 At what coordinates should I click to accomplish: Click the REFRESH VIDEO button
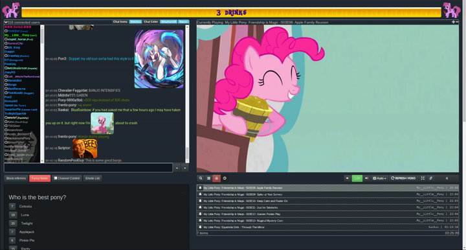403,178
